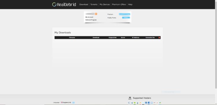Viewport: 217px width, 105px height.
Task: Click the yellow triangle hoster icon
Action: pyautogui.click(x=140, y=103)
